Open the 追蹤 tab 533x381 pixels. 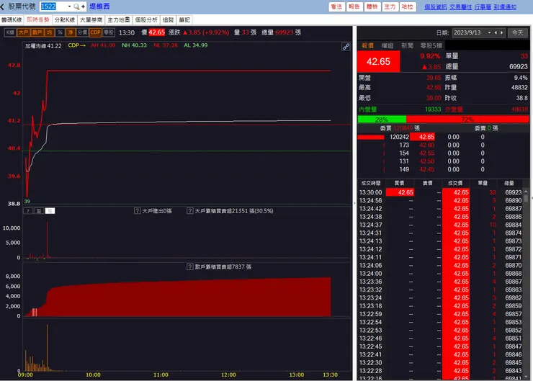point(168,20)
